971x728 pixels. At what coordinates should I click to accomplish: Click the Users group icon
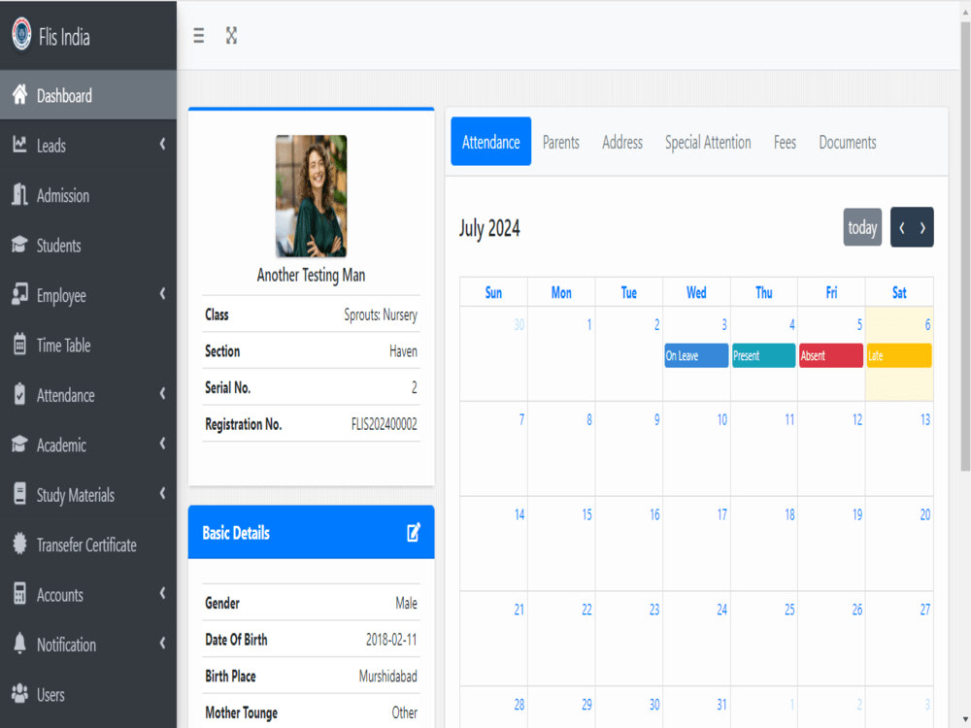[x=19, y=693]
